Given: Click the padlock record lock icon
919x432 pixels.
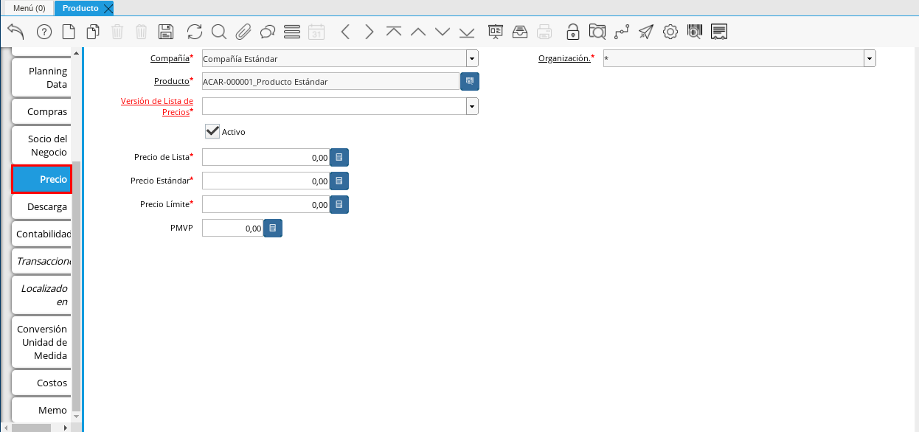Looking at the screenshot, I should [573, 32].
